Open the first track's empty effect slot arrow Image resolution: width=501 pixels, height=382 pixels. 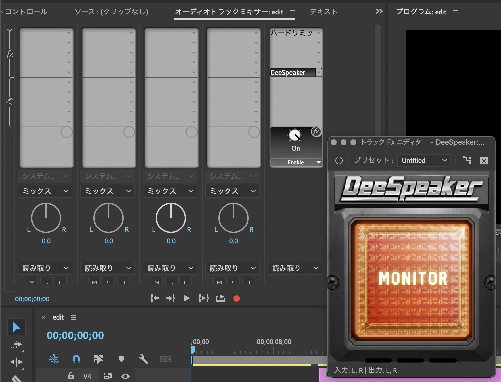tap(69, 33)
